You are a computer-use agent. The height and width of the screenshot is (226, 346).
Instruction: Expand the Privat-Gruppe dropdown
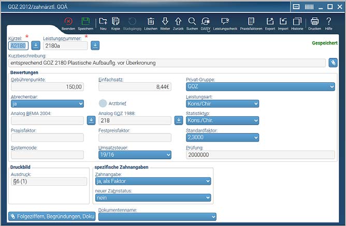(x=260, y=87)
